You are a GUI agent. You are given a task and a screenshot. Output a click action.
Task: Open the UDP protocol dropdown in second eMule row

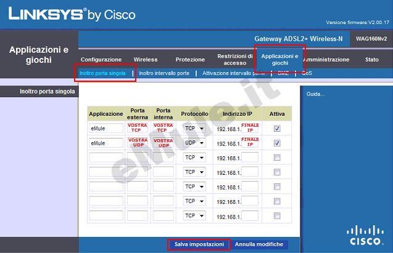pos(194,143)
